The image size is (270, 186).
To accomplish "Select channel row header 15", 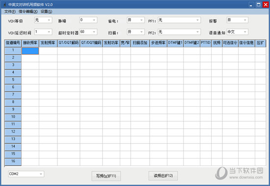I will pyautogui.click(x=13, y=154).
